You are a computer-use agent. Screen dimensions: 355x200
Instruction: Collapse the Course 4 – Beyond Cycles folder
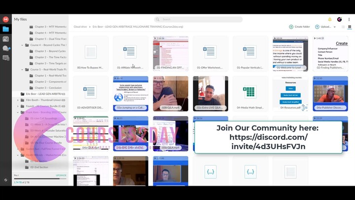click(x=22, y=45)
